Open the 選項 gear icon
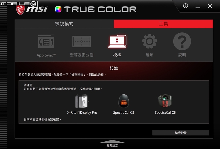Viewport: 220px width, 149px height. 149,41
